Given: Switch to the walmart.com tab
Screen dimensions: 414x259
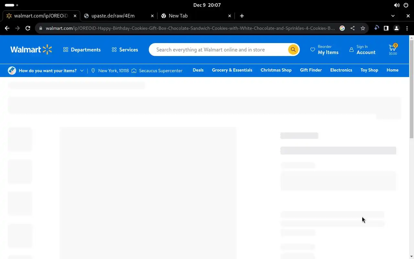Looking at the screenshot, I should pyautogui.click(x=41, y=16).
